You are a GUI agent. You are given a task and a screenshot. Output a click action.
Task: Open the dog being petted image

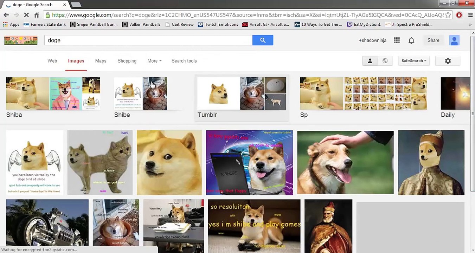[x=345, y=163]
